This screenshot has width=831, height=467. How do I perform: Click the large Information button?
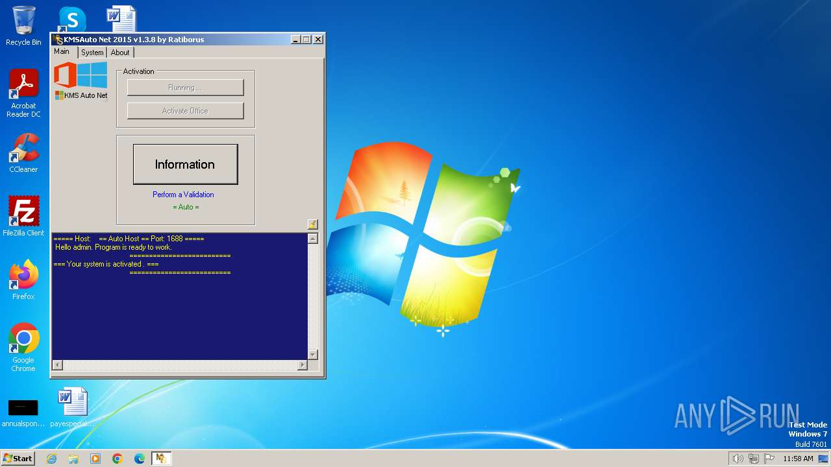click(185, 164)
